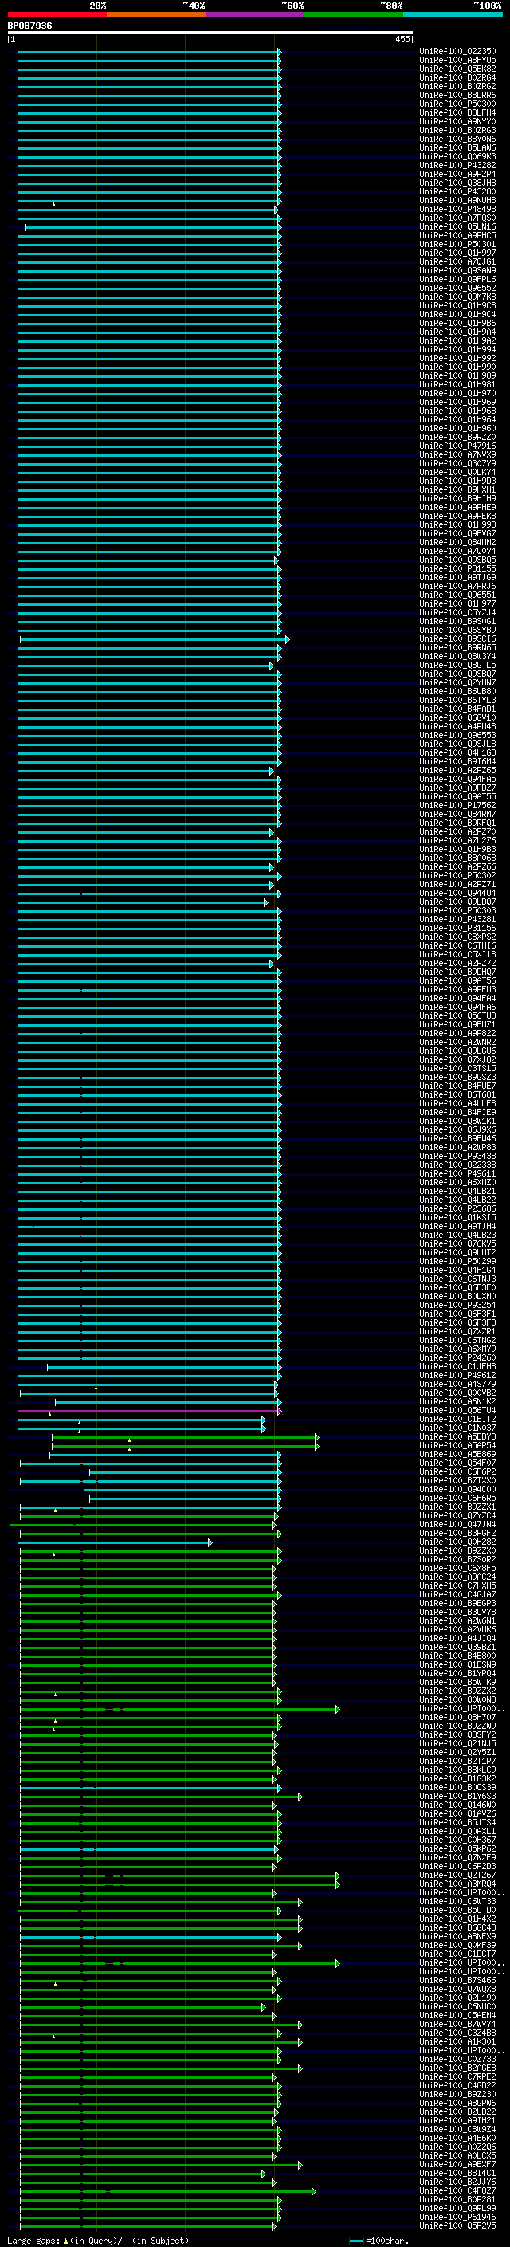Select the UniRef100_Q5EK82 hit label
Viewport: 510px width, 2247px height.
click(457, 69)
